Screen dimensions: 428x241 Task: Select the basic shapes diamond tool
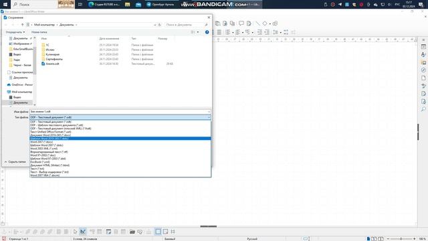265,23
